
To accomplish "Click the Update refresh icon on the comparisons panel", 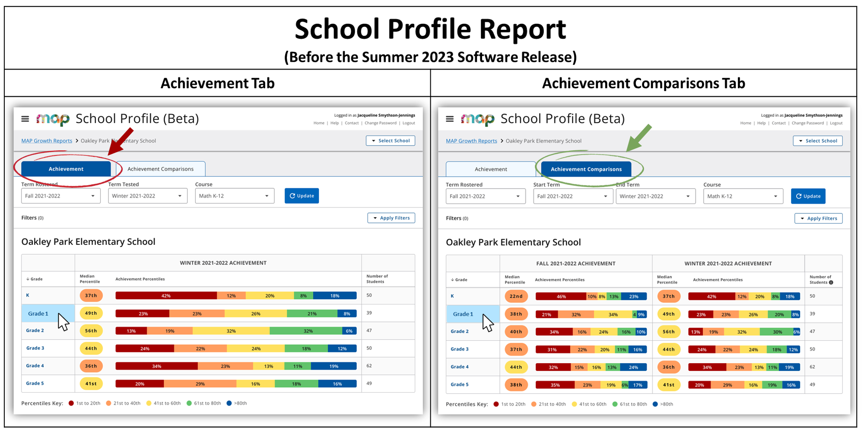I will pyautogui.click(x=799, y=196).
